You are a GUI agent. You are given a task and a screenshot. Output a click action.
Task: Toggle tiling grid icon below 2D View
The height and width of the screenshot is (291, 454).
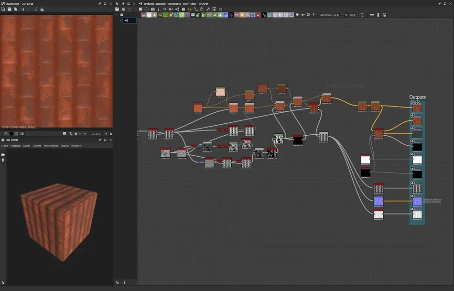pos(65,134)
